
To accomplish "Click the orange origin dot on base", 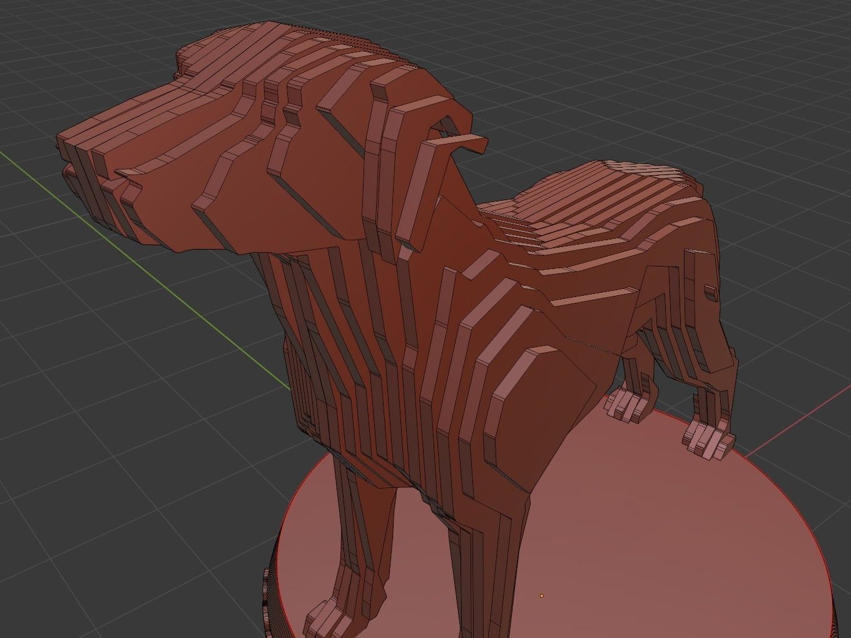I will coord(541,595).
